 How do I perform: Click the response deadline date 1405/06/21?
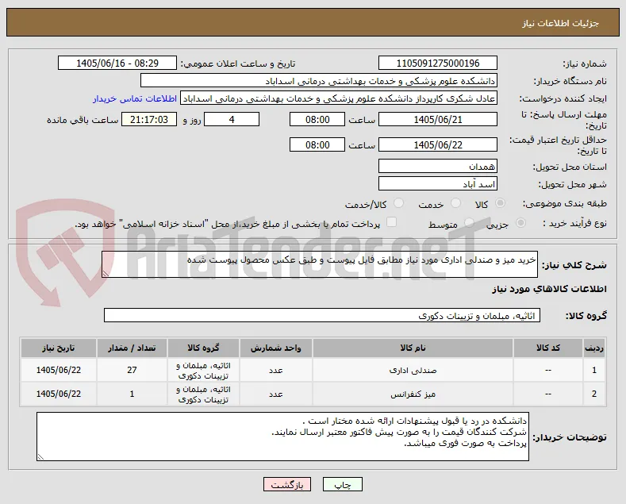tap(438, 119)
